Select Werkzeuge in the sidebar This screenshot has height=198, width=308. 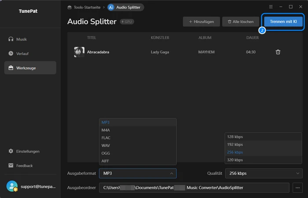coord(30,68)
